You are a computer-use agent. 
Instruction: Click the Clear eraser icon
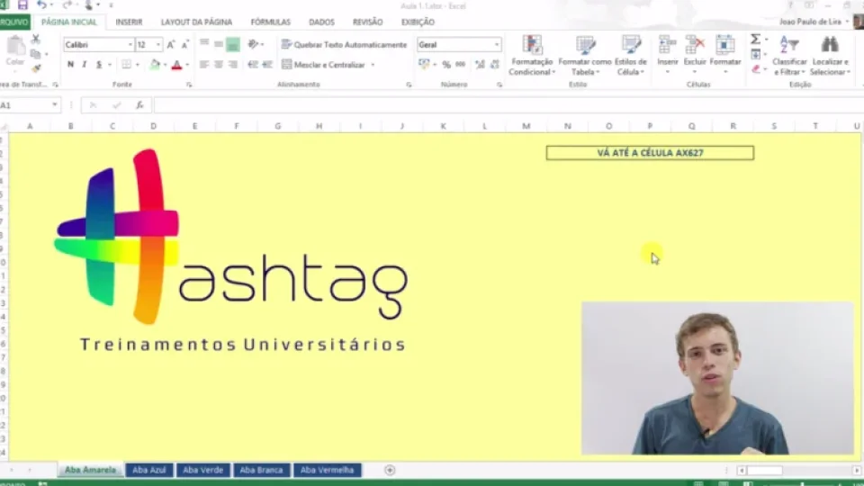(756, 69)
